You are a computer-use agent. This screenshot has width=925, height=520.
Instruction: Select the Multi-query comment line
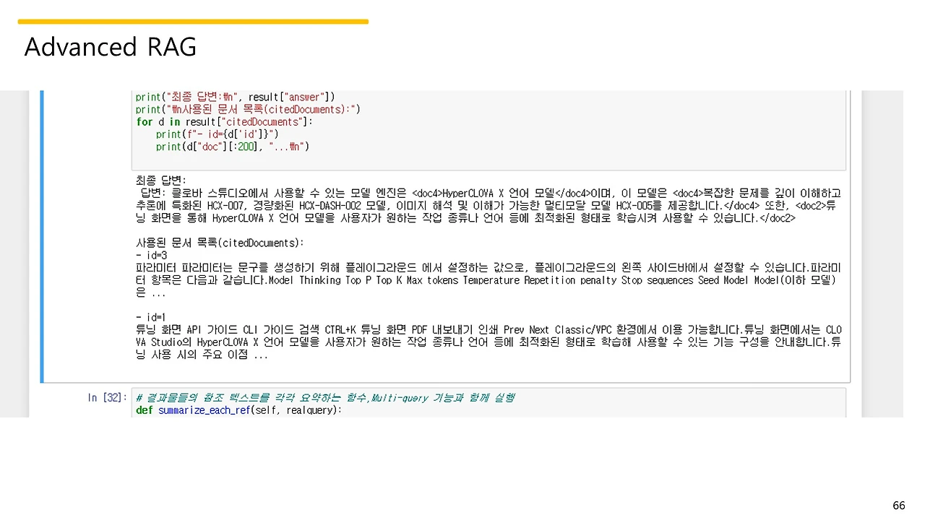(325, 397)
